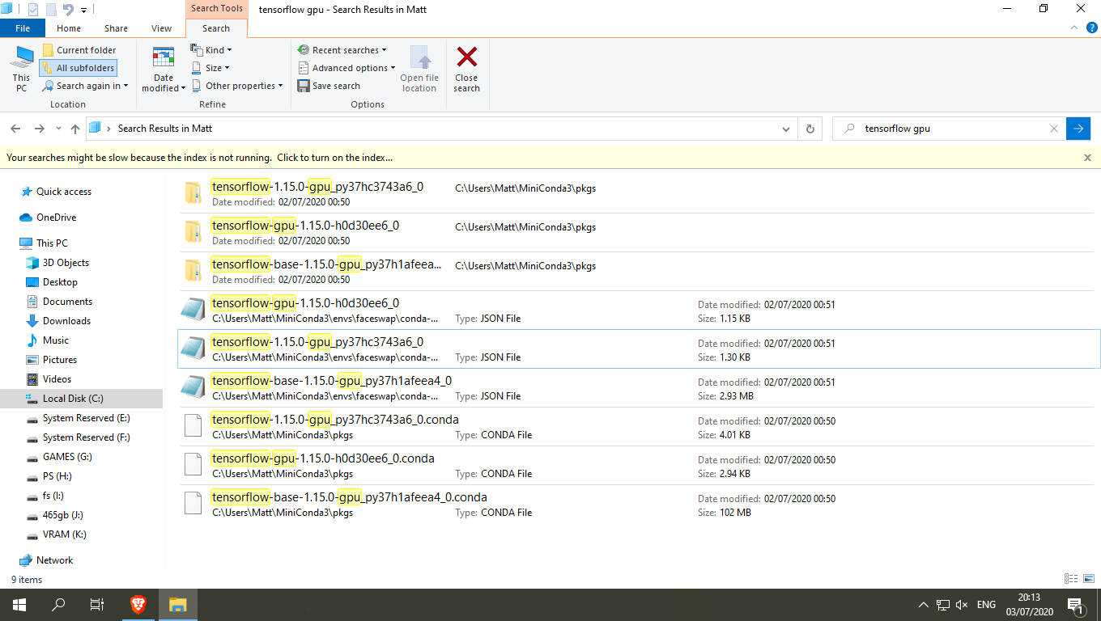Expand the address bar history dropdown

786,129
